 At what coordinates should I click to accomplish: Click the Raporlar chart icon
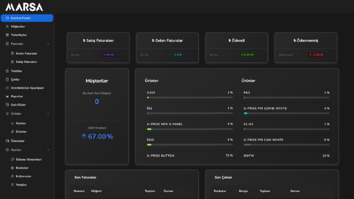[x=7, y=96]
